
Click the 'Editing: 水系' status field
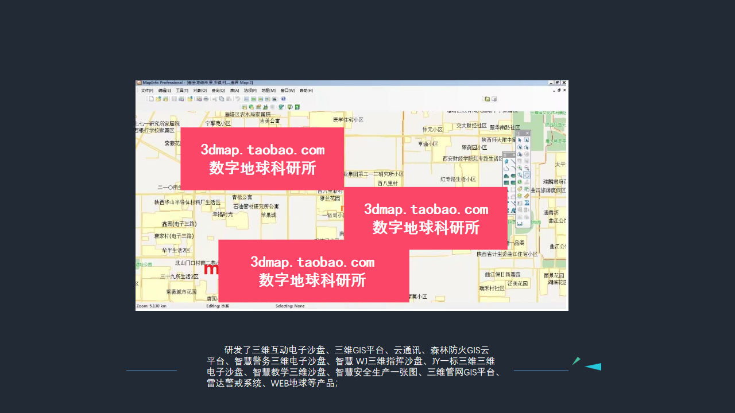[218, 306]
